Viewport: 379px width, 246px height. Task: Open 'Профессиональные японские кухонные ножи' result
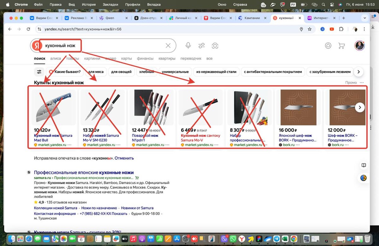(84, 173)
